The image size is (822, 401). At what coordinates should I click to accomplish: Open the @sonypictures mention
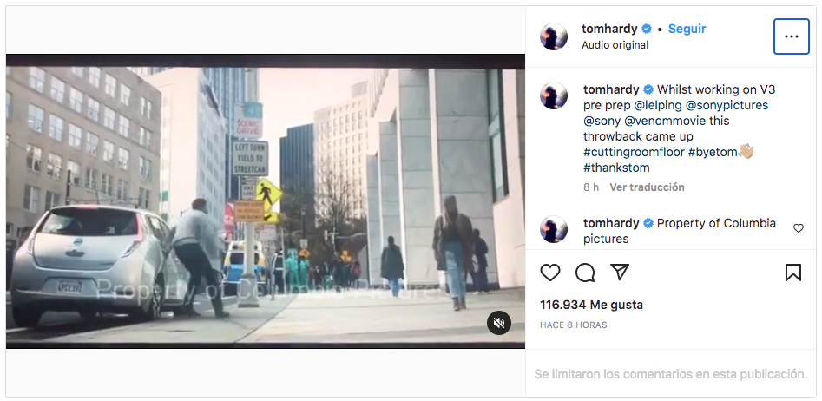727,105
